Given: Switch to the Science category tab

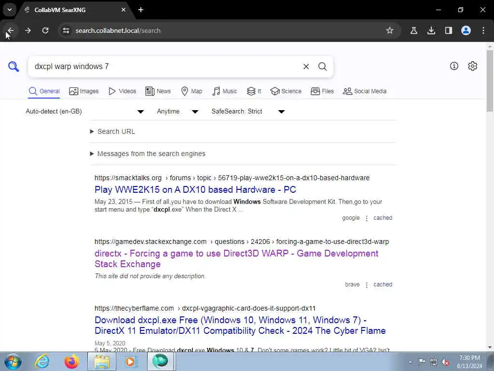Looking at the screenshot, I should point(286,91).
